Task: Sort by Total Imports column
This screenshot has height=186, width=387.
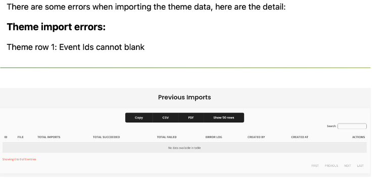Action: click(49, 137)
